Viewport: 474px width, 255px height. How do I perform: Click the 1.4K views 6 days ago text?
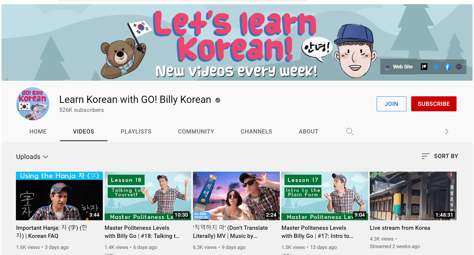(x=131, y=247)
